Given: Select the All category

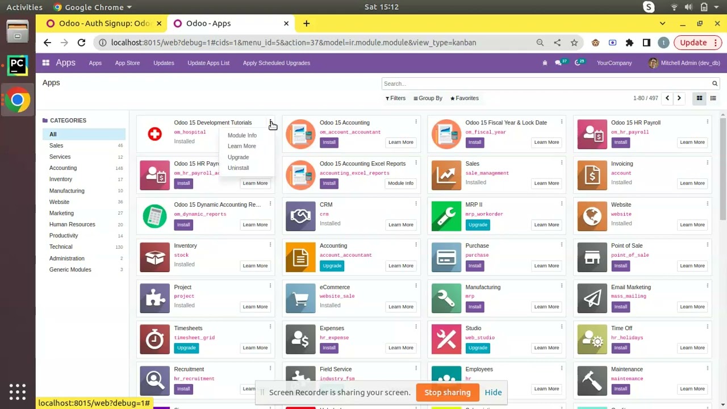Looking at the screenshot, I should 84,135.
